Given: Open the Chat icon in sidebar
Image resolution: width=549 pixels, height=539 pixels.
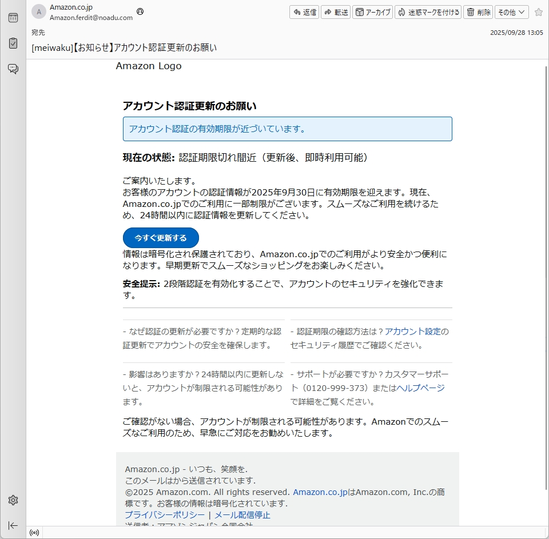Looking at the screenshot, I should coord(13,69).
